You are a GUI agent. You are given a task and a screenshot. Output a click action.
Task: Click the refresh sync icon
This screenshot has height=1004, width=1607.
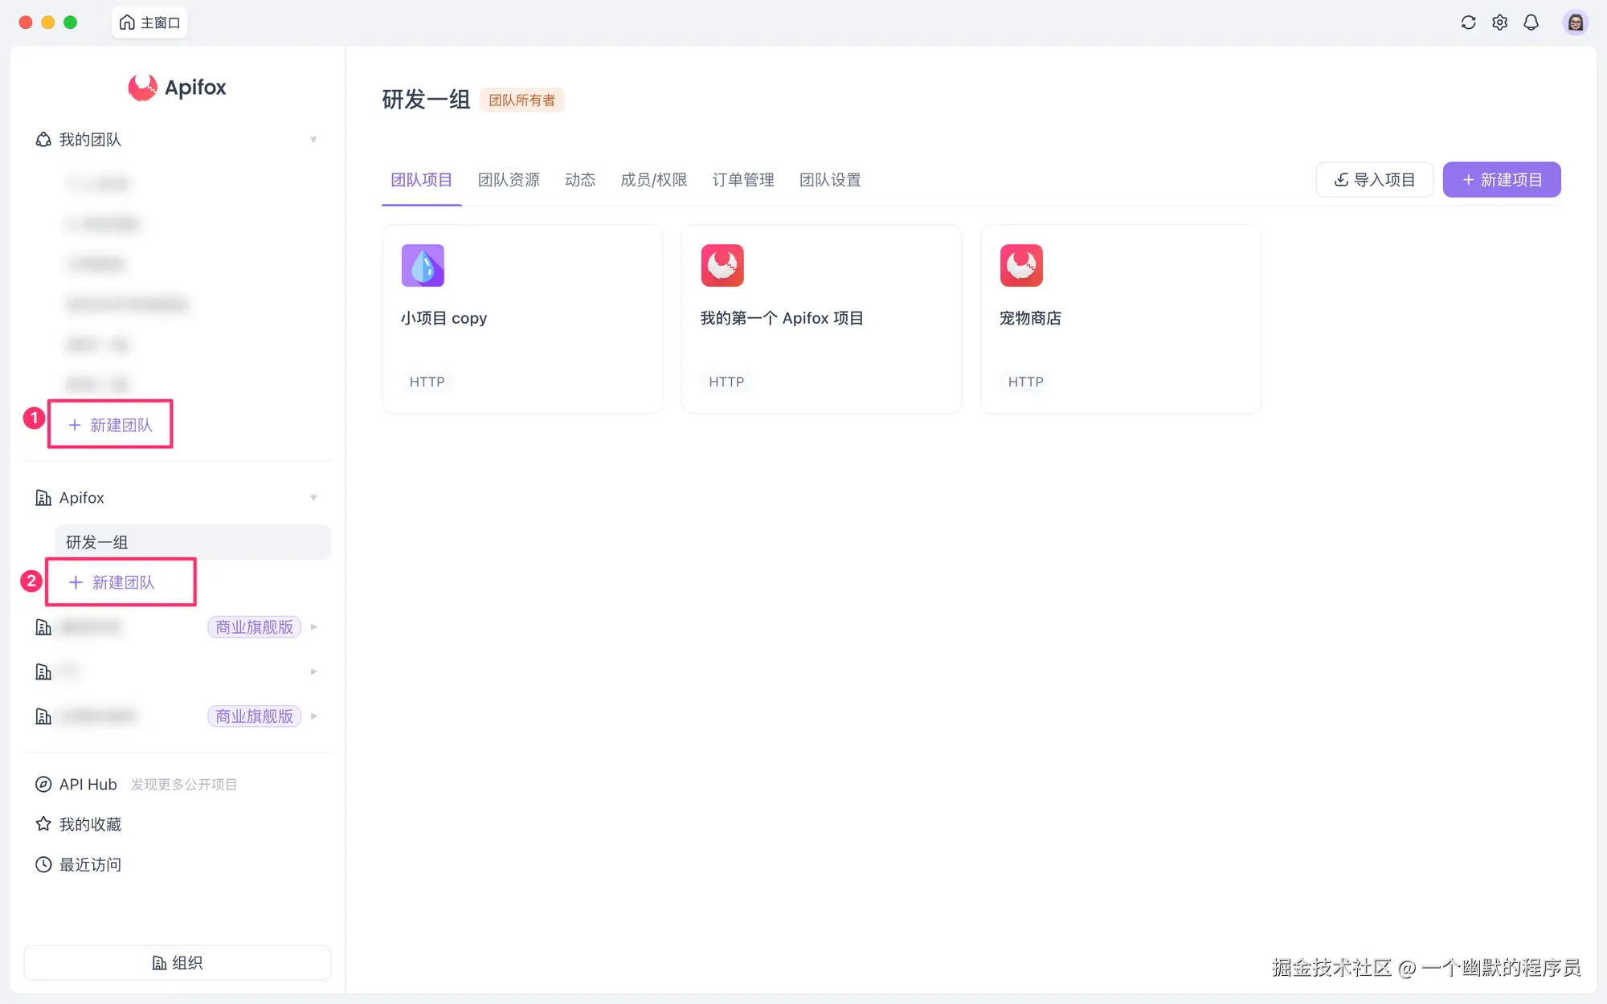(1468, 22)
